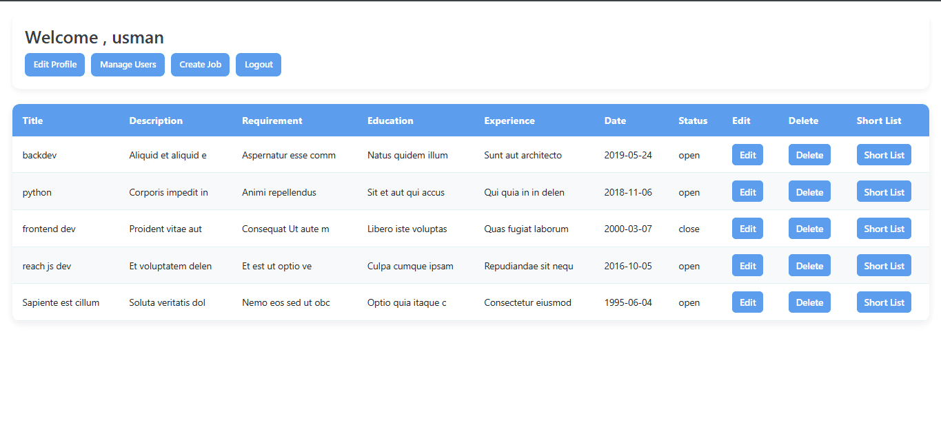
Task: Remove the frontend dev job
Action: 809,229
